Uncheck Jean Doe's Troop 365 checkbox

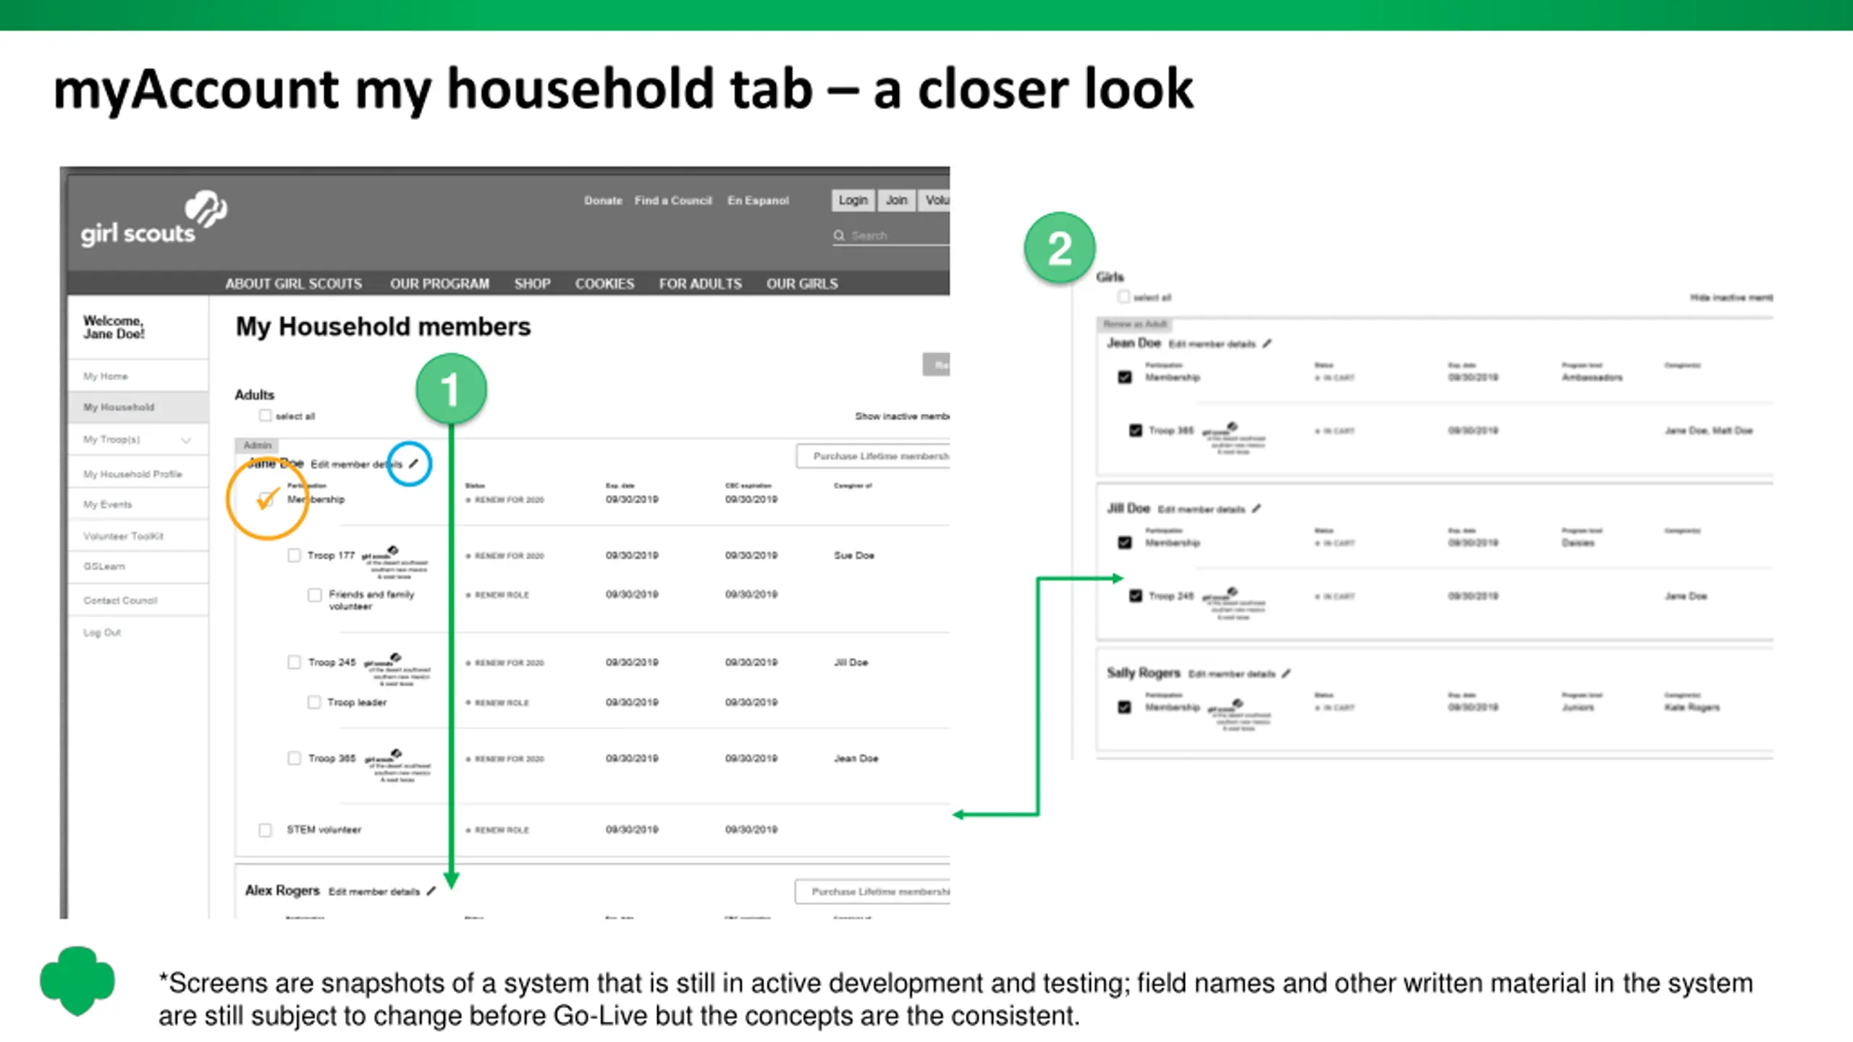point(1136,431)
